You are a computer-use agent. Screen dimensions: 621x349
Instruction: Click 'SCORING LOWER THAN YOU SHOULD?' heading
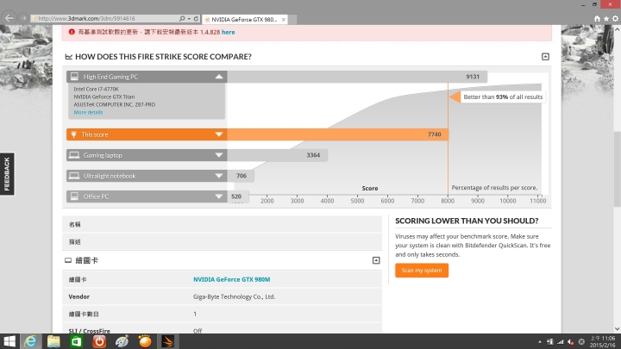[467, 221]
